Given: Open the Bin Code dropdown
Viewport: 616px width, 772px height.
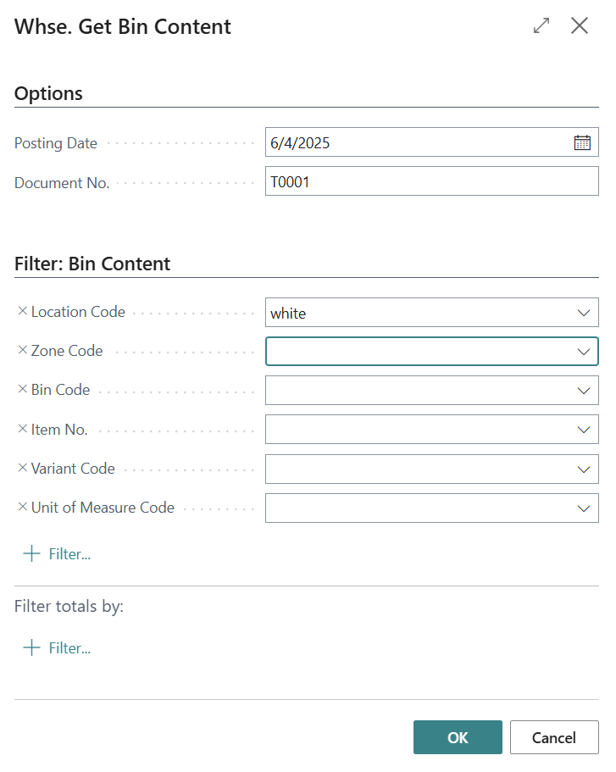Looking at the screenshot, I should [x=583, y=391].
